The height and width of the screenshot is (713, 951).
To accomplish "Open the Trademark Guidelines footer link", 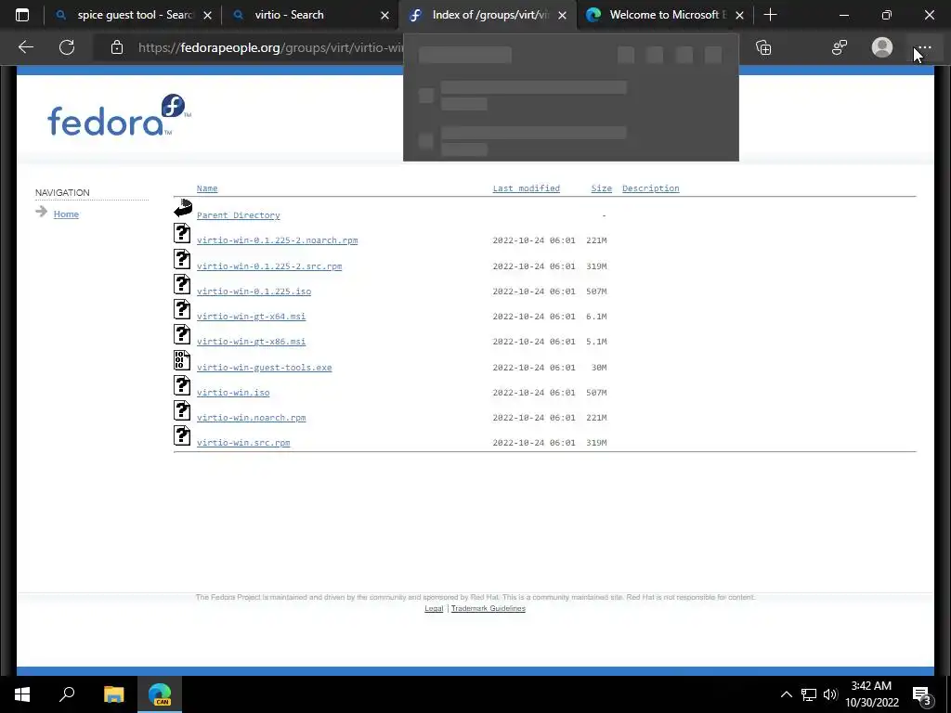I will [x=489, y=608].
